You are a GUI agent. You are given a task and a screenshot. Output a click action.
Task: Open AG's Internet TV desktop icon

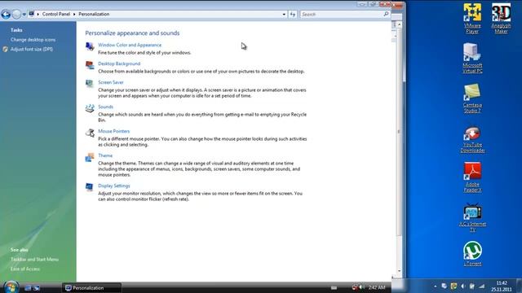point(472,217)
